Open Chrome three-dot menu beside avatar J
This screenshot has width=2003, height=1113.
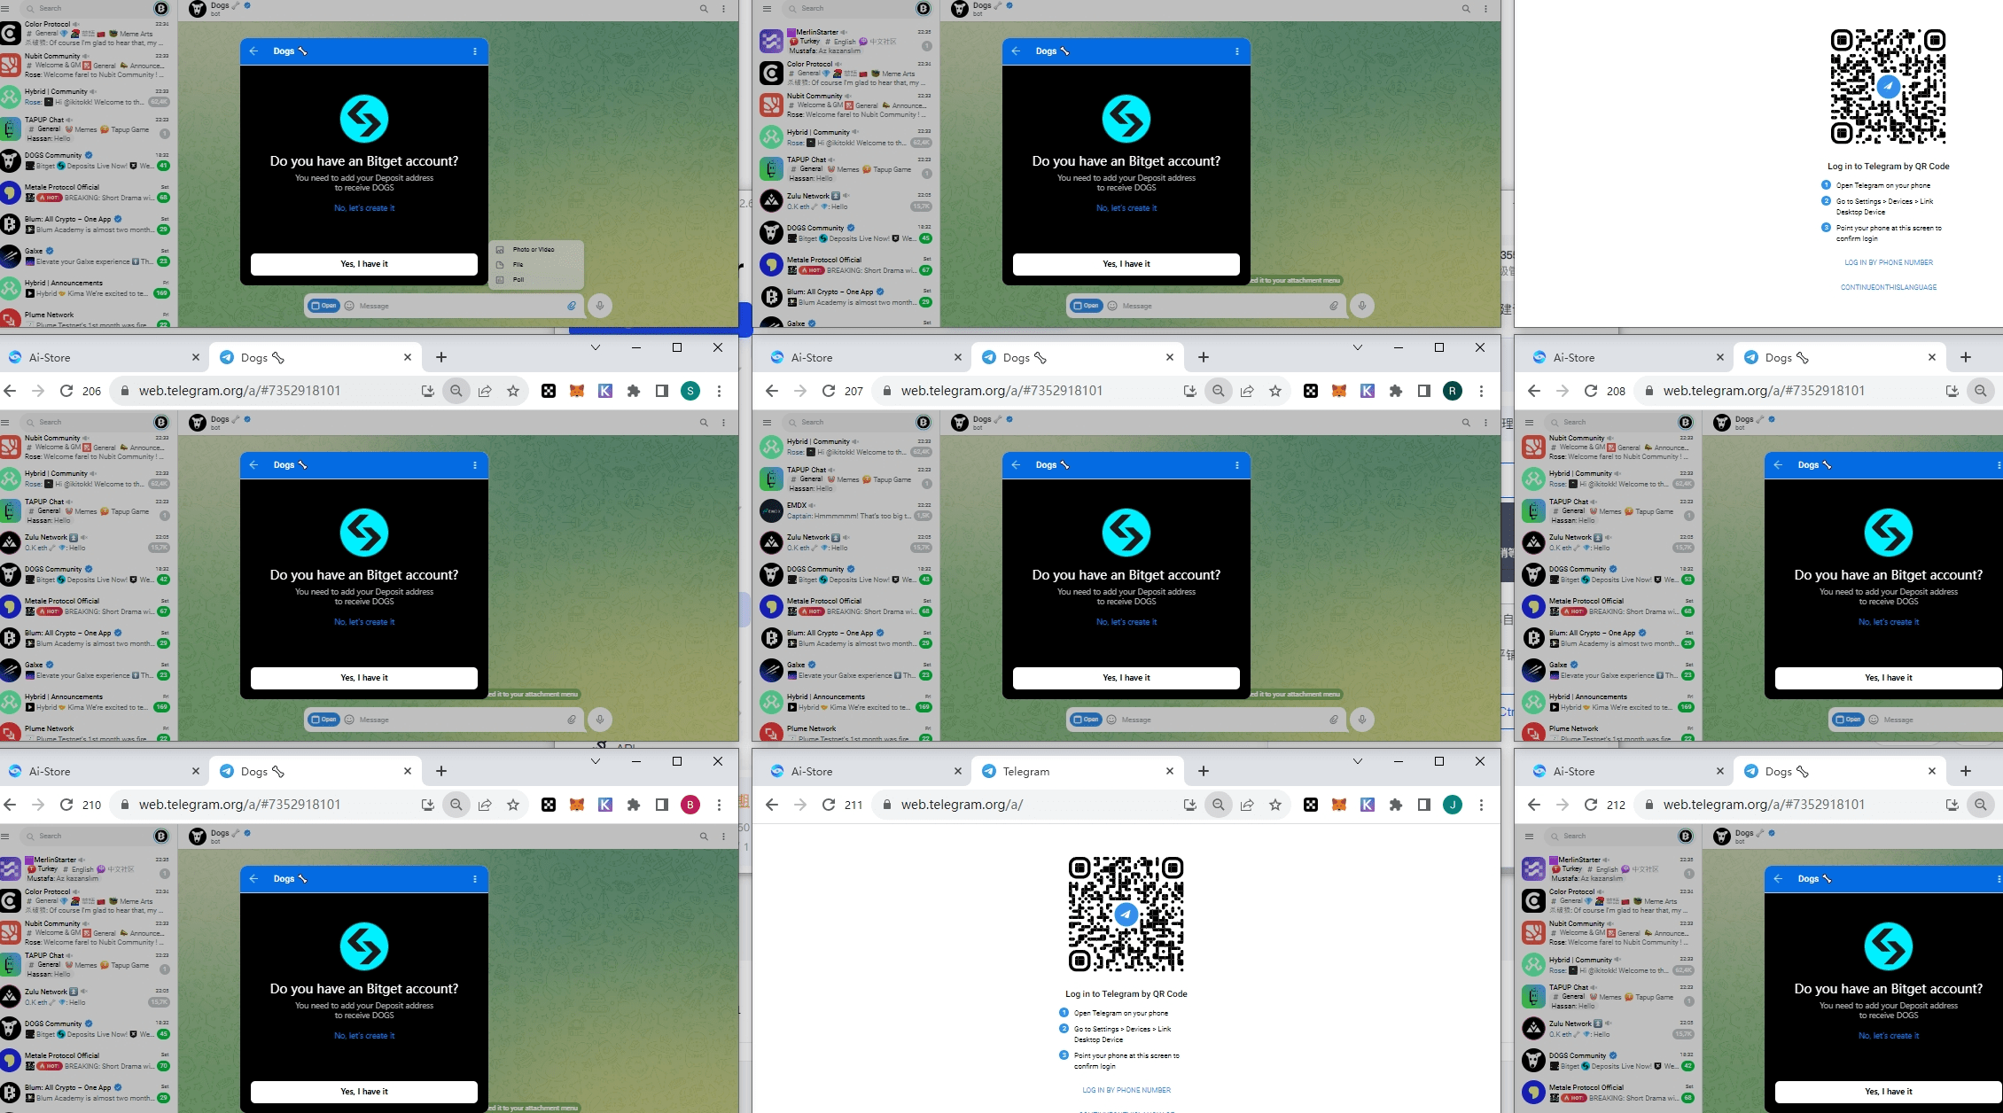tap(1481, 805)
